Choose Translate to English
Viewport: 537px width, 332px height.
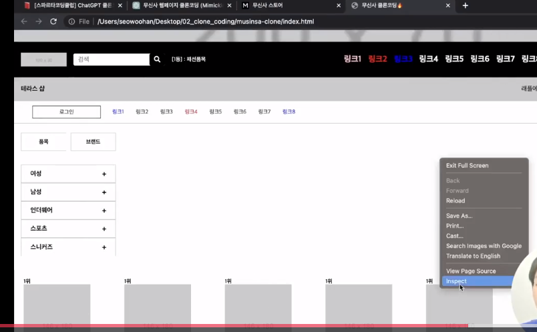click(473, 256)
